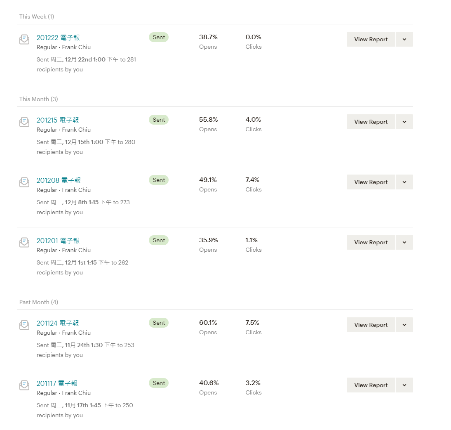
Task: Click the Sent badge on 201222 campaign
Action: click(x=159, y=37)
